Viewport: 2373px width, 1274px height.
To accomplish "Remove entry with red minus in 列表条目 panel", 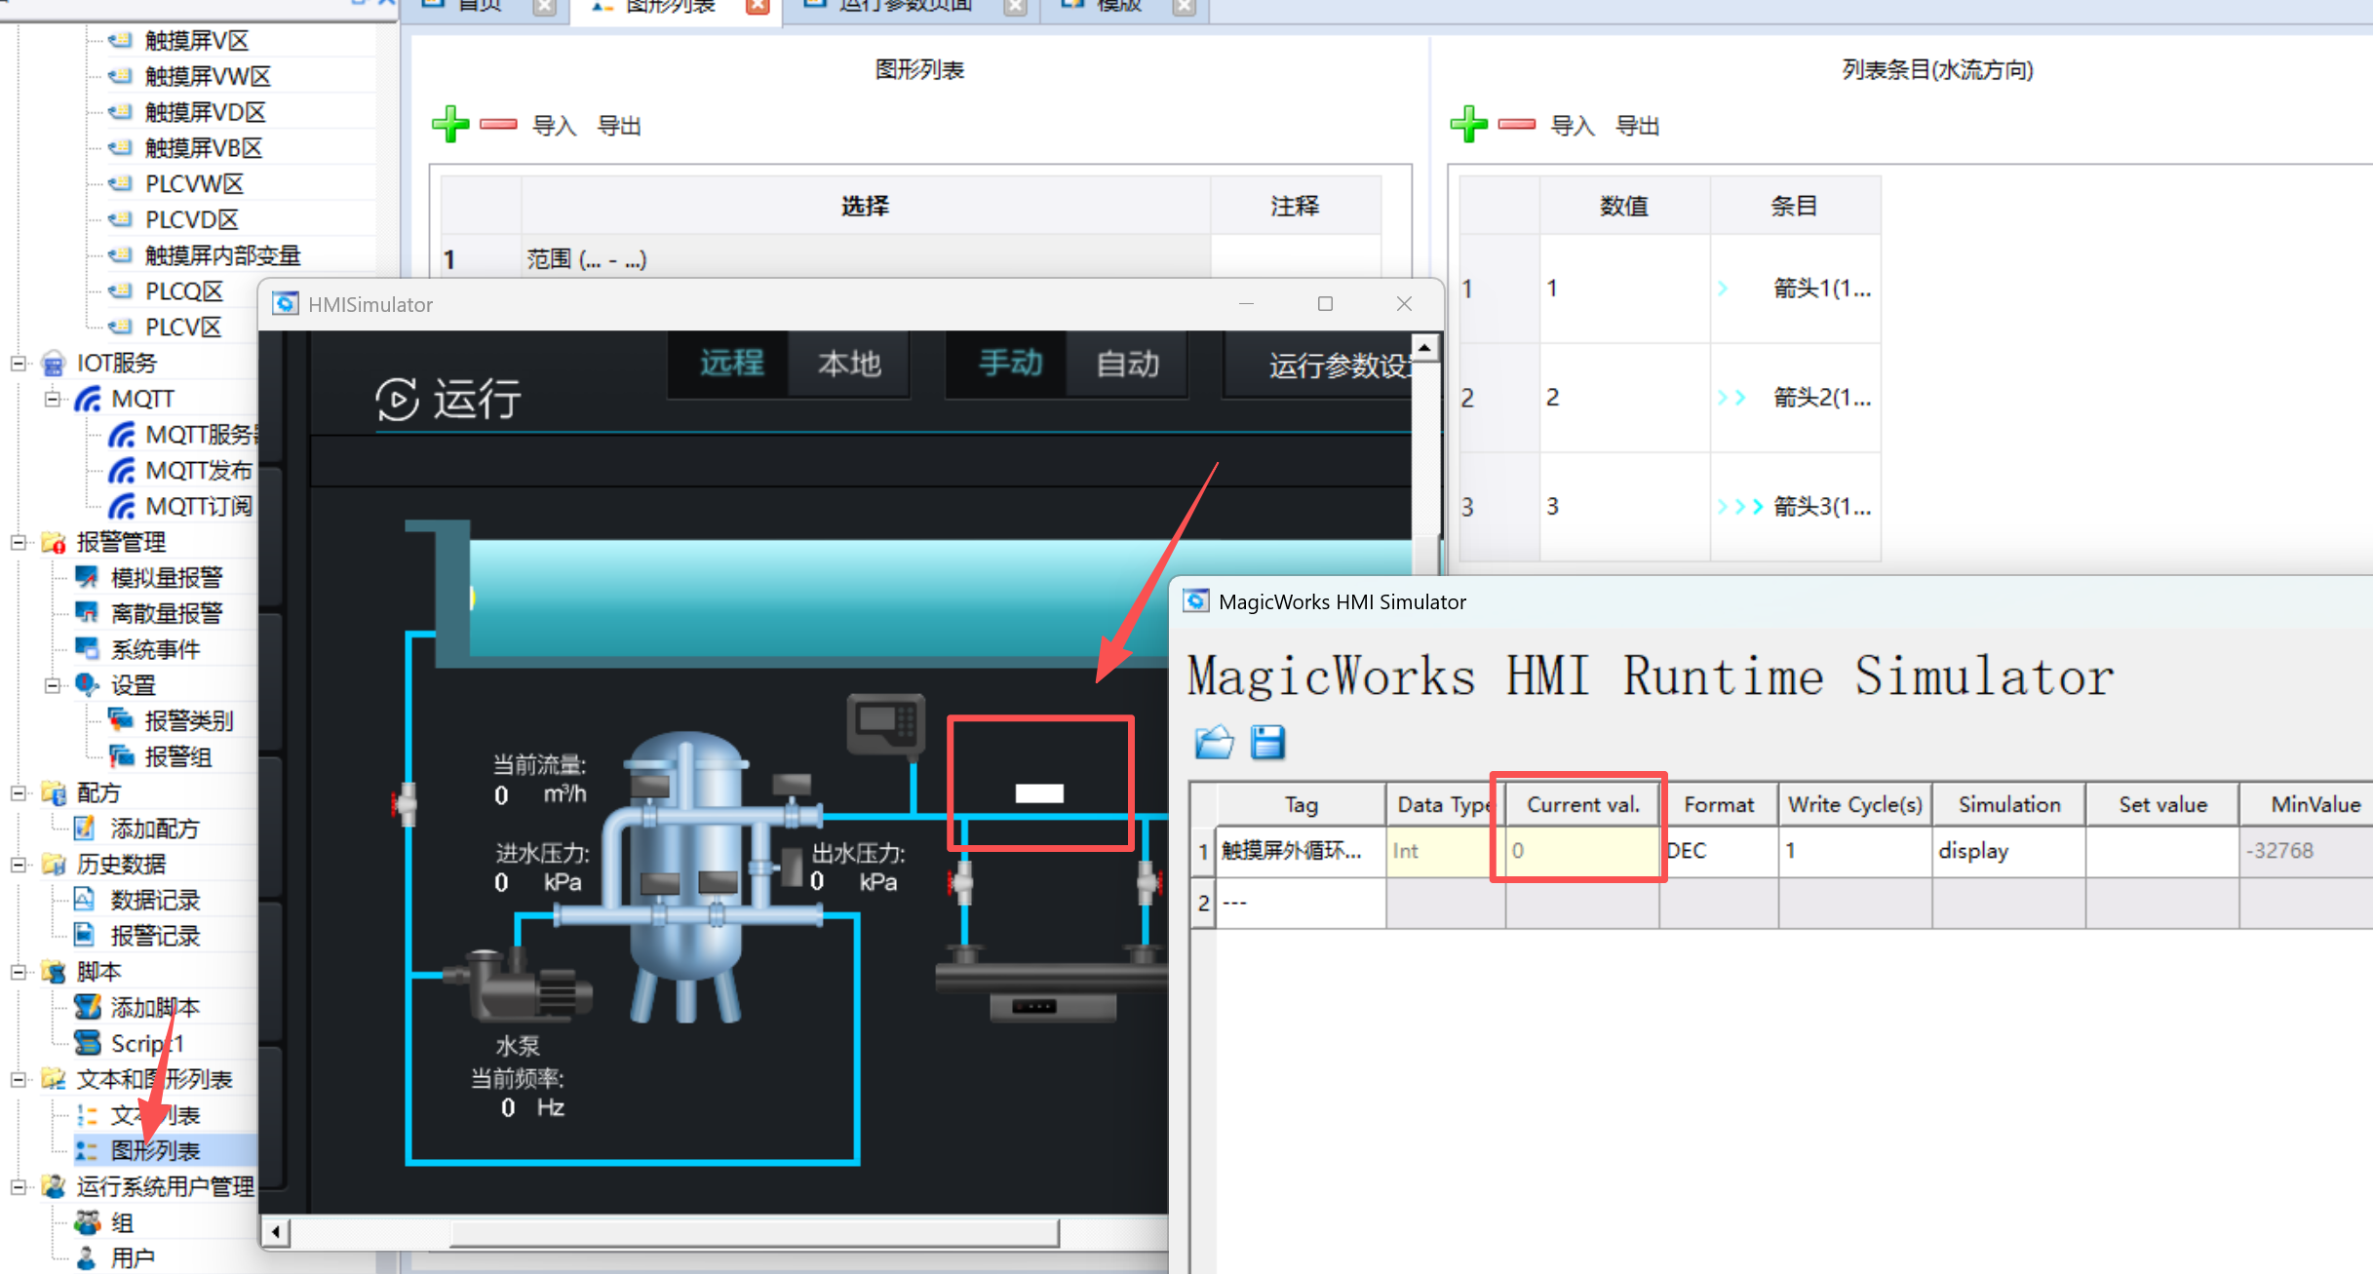I will point(1516,125).
